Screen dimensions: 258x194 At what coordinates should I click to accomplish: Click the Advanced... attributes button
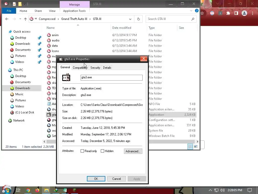point(133,151)
